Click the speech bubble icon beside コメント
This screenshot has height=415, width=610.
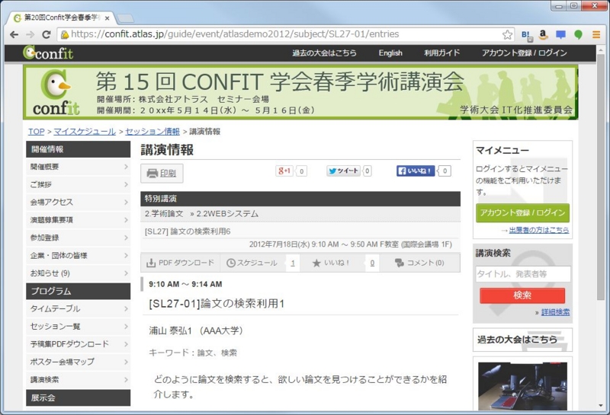399,263
